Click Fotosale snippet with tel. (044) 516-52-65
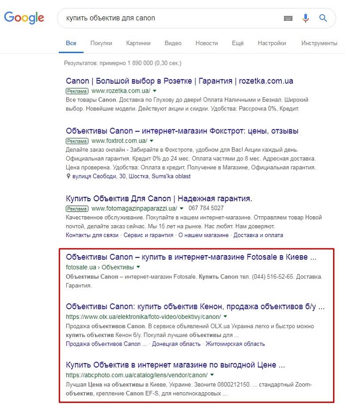The width and height of the screenshot is (345, 410). pyautogui.click(x=194, y=281)
